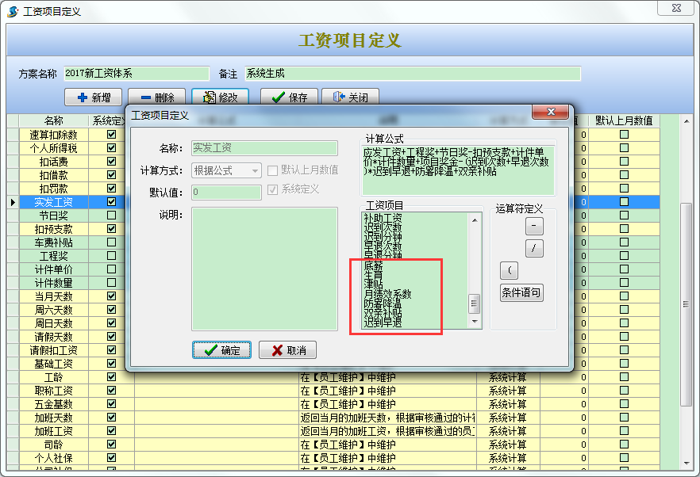Click the 删除 (delete) button
The image size is (700, 477).
click(157, 97)
